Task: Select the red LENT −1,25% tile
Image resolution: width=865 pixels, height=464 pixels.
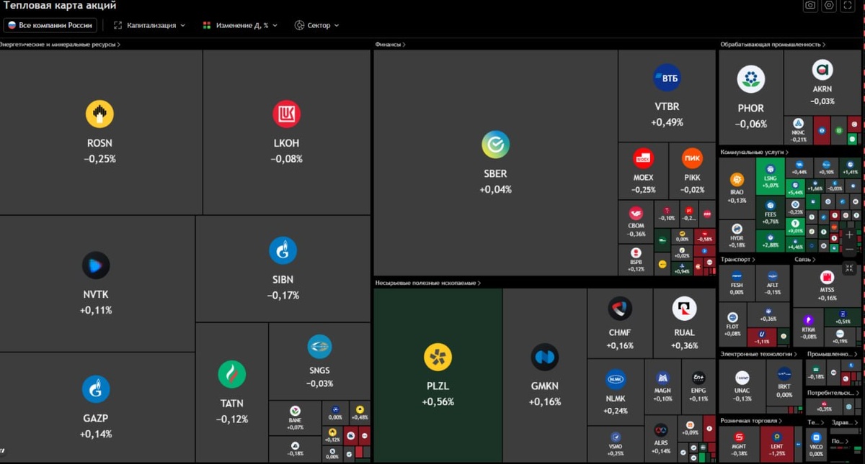Action: click(777, 444)
